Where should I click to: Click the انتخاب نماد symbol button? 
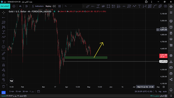[x=5, y=6]
